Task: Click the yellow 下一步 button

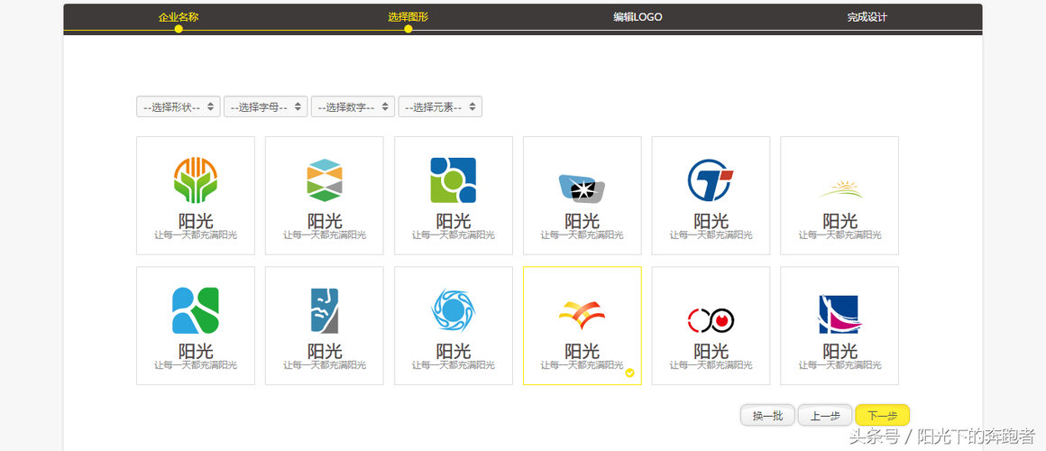Action: pos(883,415)
